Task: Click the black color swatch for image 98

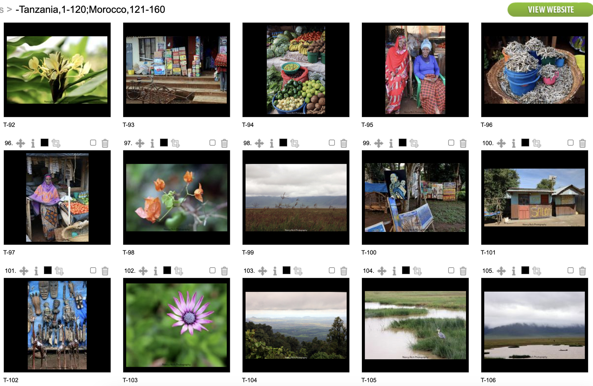Action: click(283, 142)
